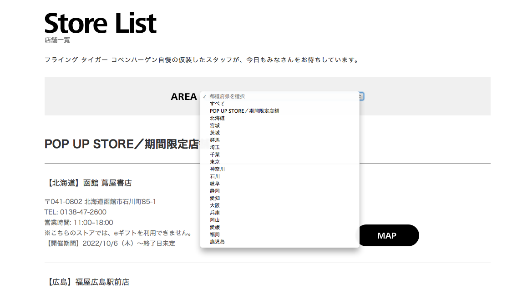Click the 【広島】福屋広島駅前店 store name
Viewport: 512px width, 294px height.
pyautogui.click(x=87, y=282)
